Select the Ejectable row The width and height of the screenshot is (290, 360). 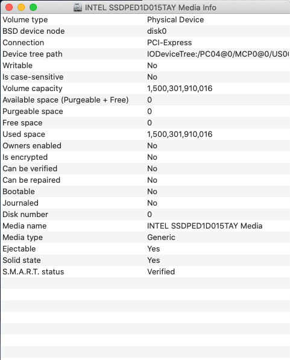[145, 249]
